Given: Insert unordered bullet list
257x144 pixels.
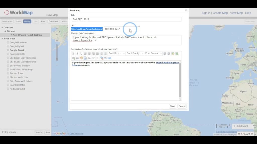Looking at the screenshot, I should (x=105, y=53).
